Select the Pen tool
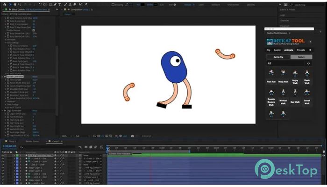Screen dimensions: 327x187 tap(55, 4)
